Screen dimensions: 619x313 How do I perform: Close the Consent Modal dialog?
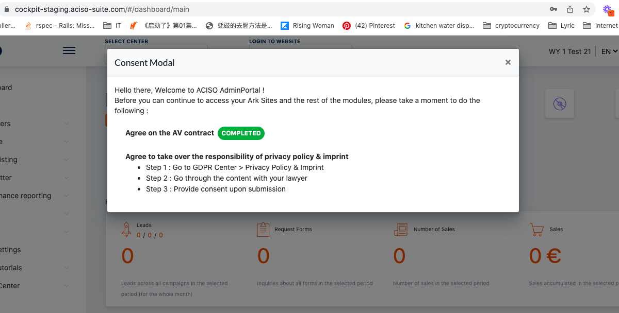point(508,62)
